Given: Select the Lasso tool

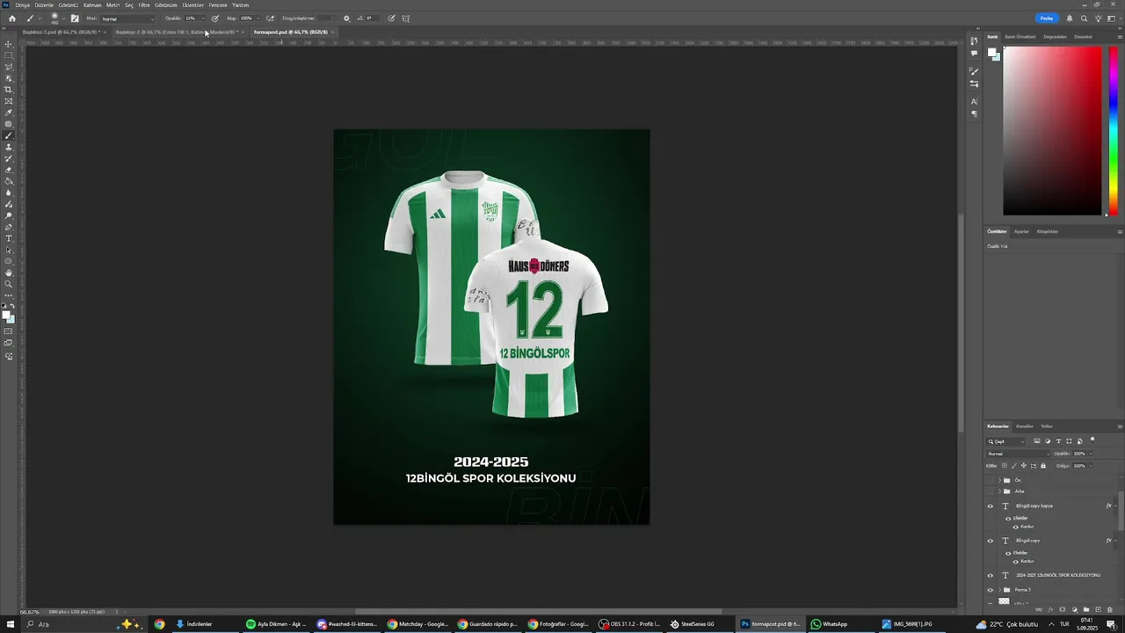Looking at the screenshot, I should click(9, 67).
